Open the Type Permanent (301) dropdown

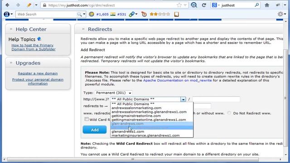(x=114, y=93)
